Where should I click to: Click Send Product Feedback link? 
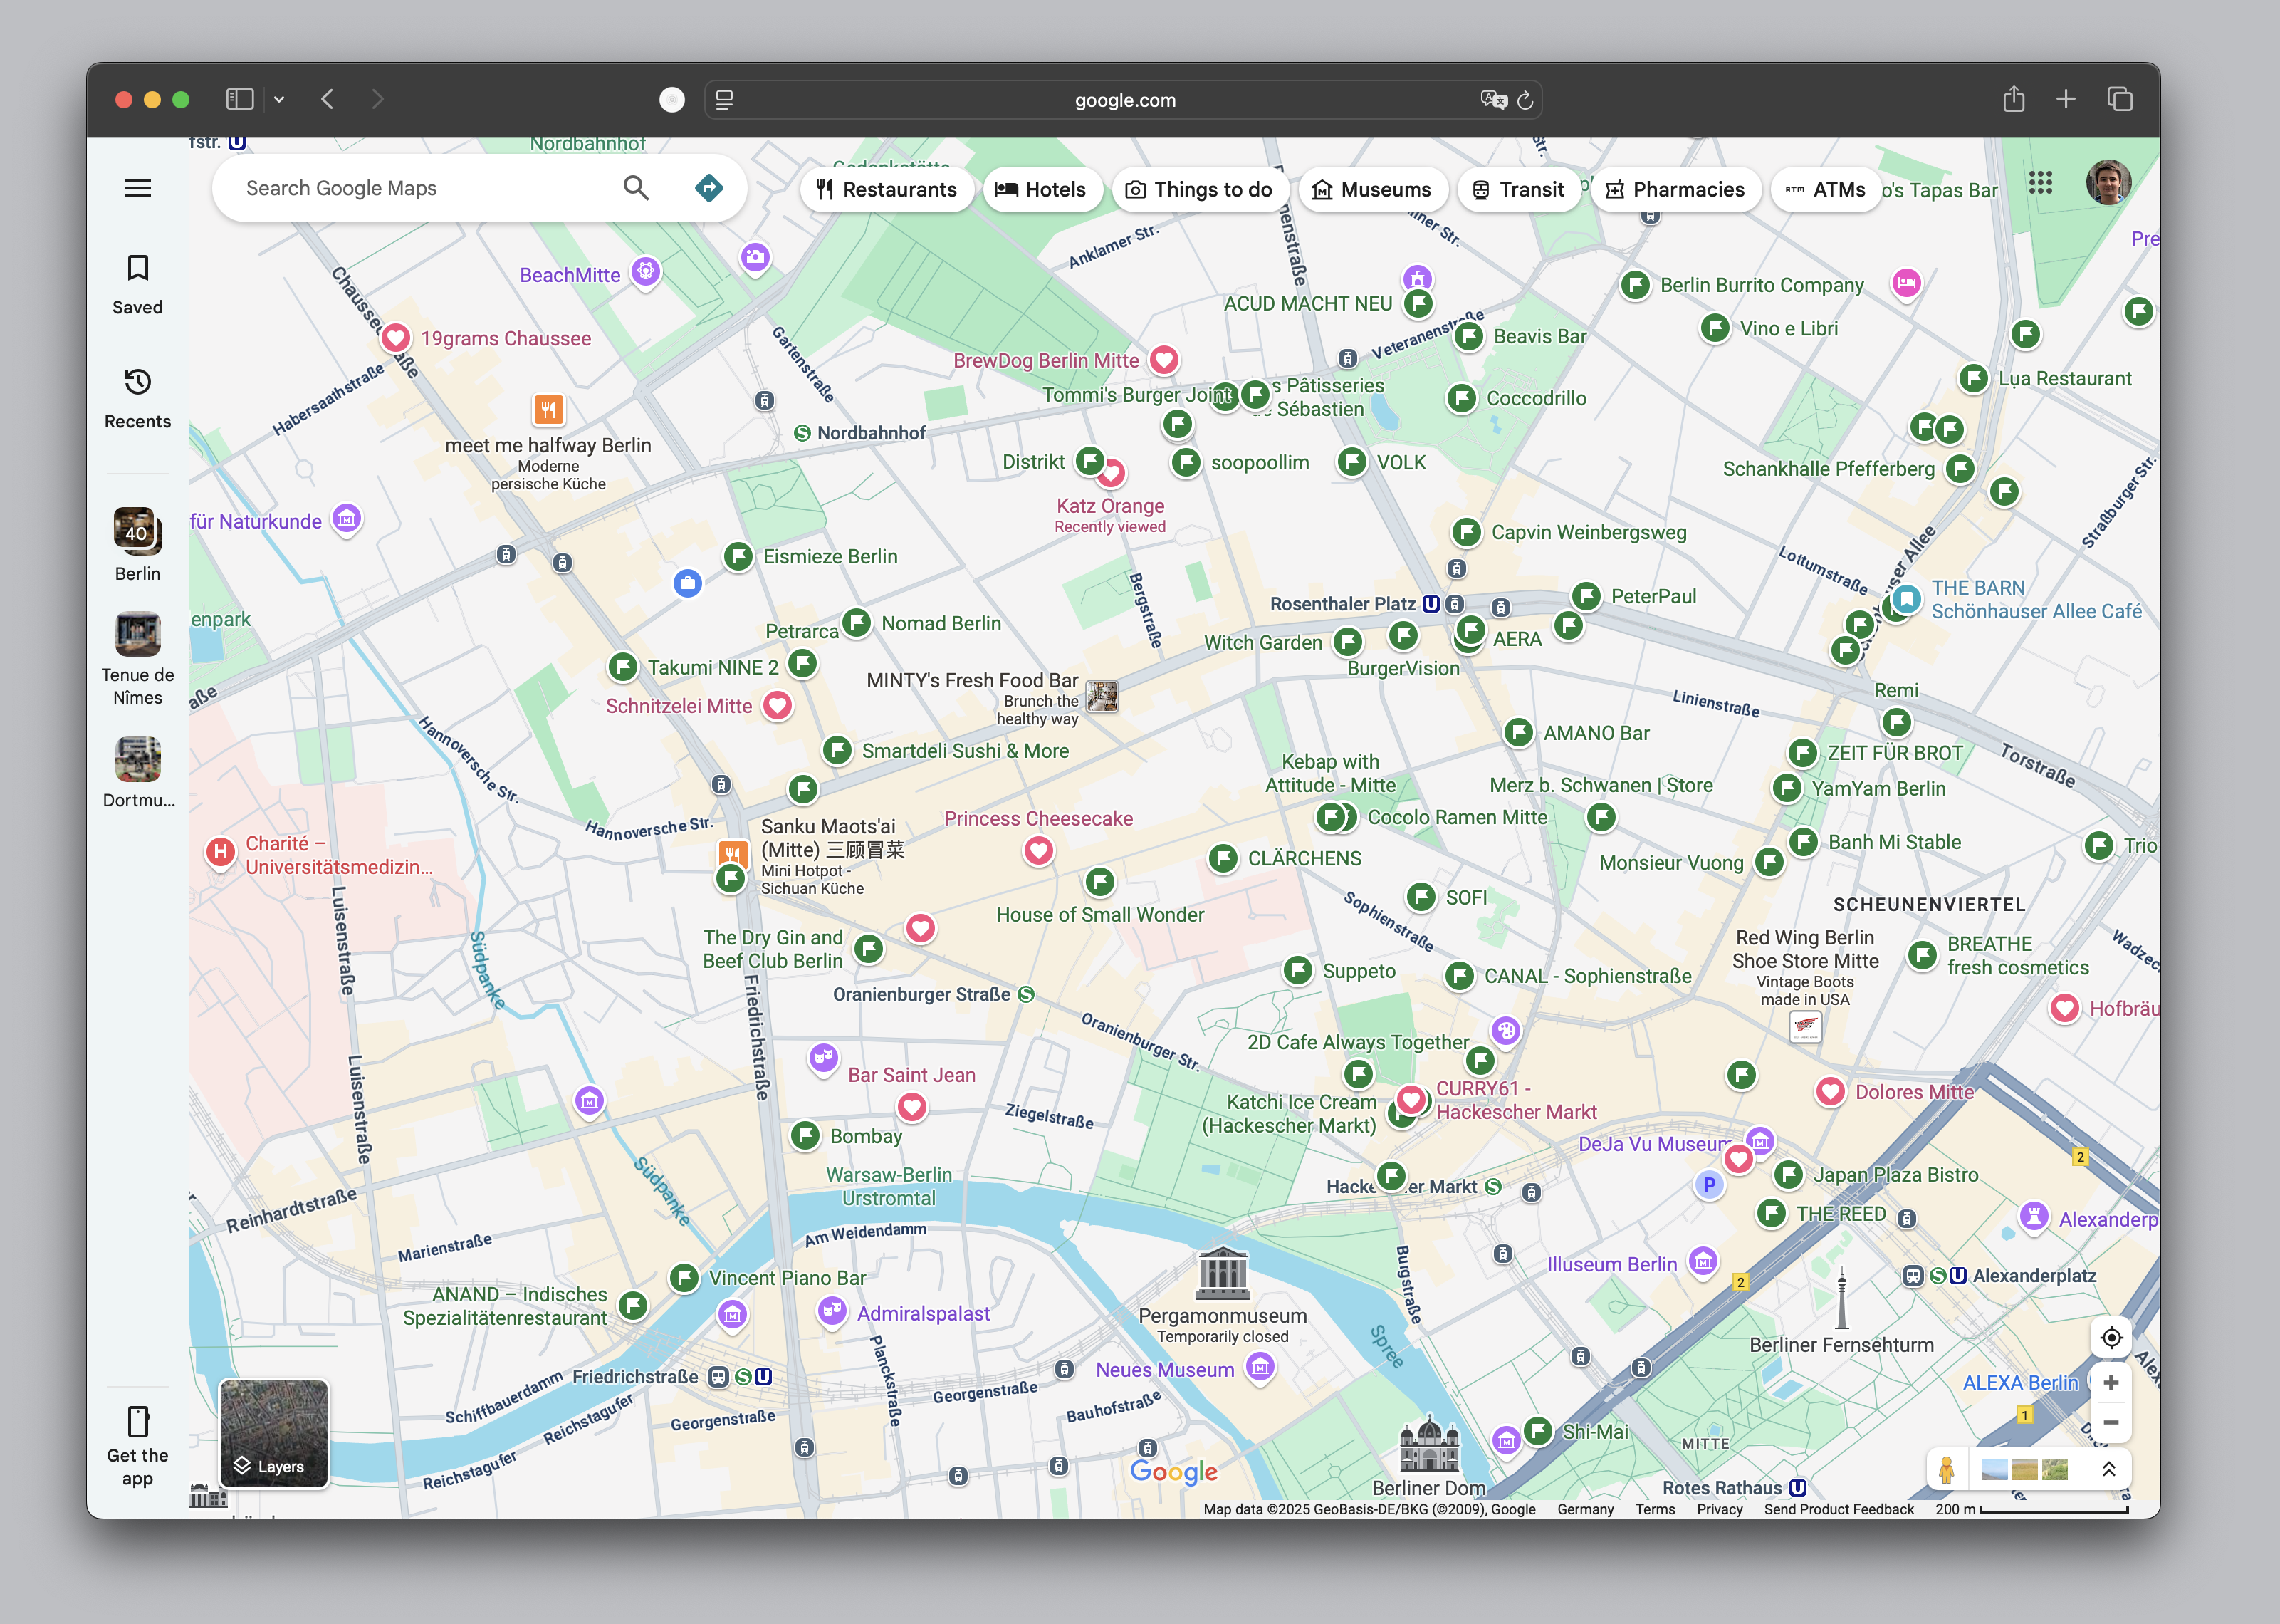click(x=1839, y=1509)
